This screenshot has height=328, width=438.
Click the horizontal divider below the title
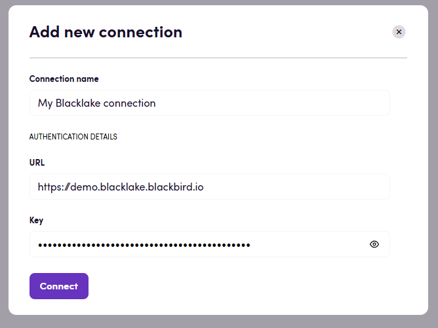(x=218, y=58)
